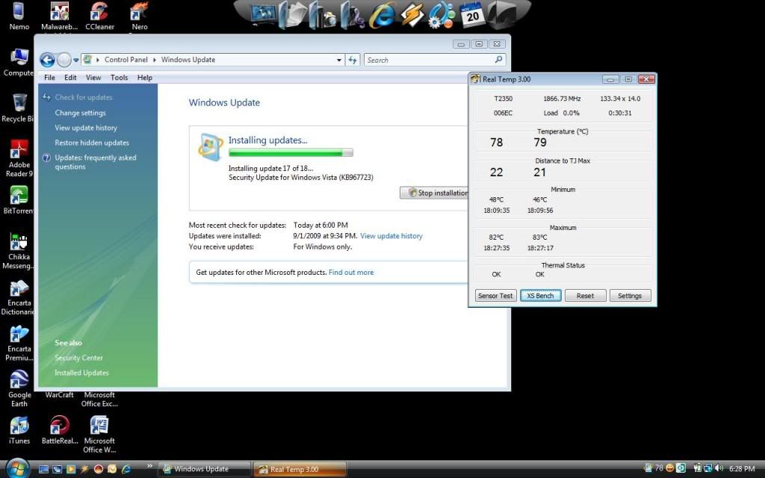The height and width of the screenshot is (478, 765).
Task: Launch BattleRealms from the desktop
Action: [x=60, y=430]
